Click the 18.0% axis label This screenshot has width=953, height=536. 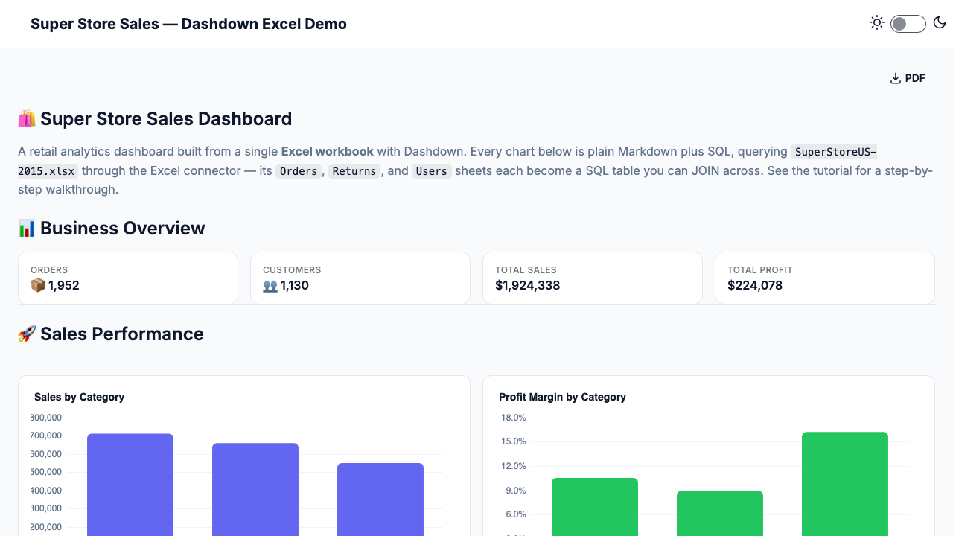coord(514,418)
